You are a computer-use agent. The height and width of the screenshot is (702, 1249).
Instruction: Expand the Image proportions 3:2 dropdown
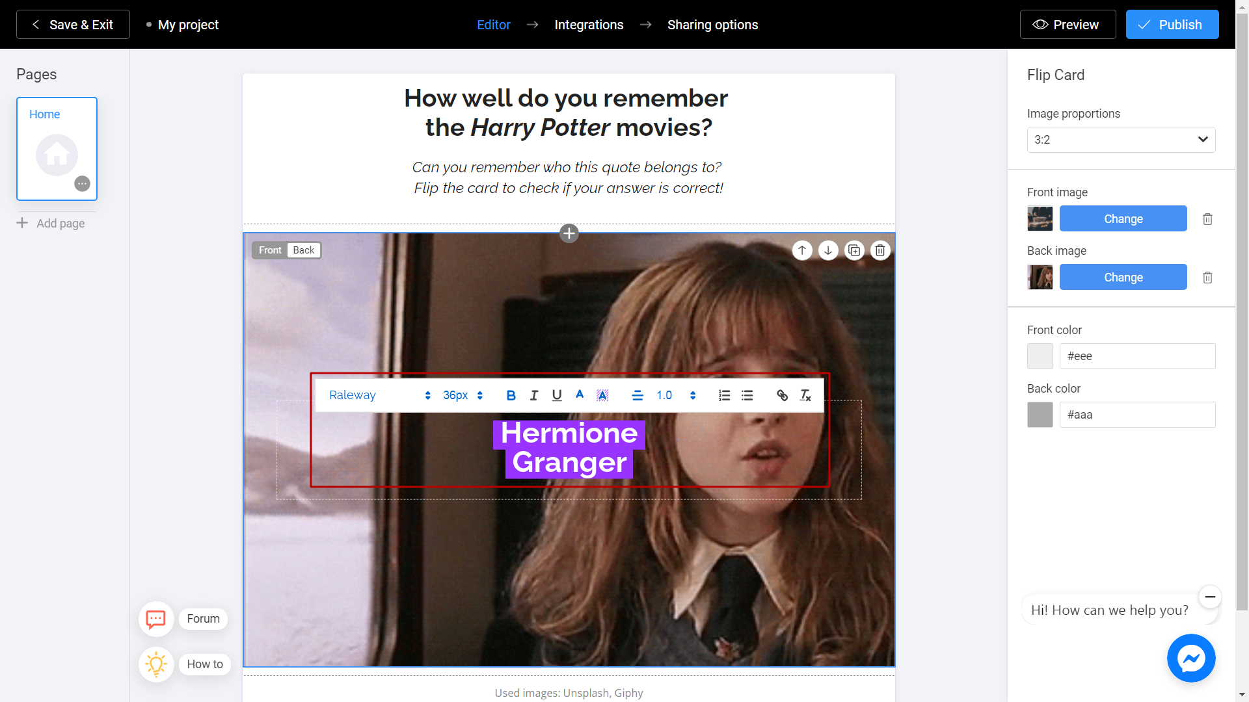1121,140
